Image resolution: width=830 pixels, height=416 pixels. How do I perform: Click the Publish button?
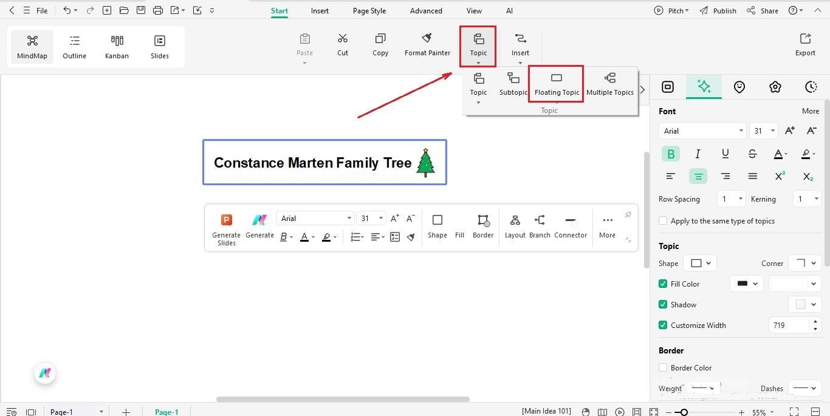click(718, 11)
